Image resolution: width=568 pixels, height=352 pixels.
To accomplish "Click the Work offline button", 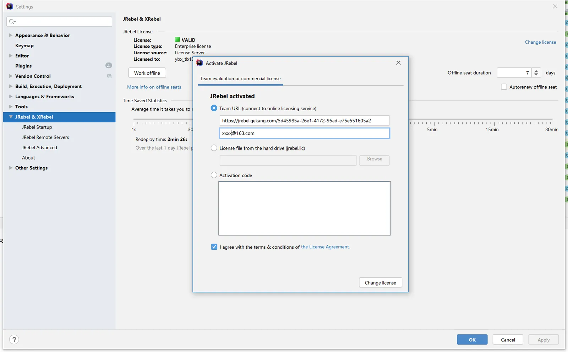I will pos(147,73).
